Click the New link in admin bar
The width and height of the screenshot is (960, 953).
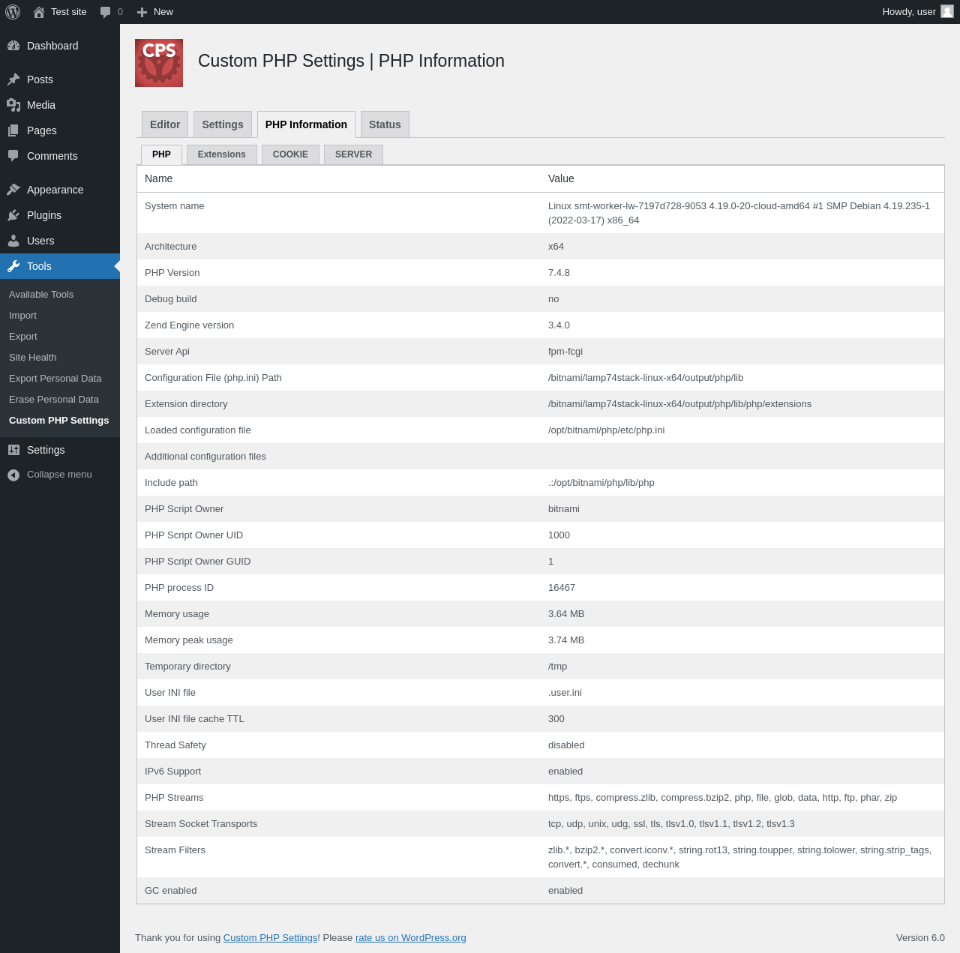(x=163, y=12)
